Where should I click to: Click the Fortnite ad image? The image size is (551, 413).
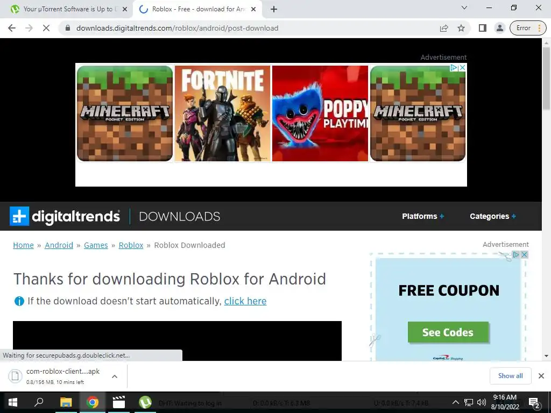pyautogui.click(x=222, y=113)
